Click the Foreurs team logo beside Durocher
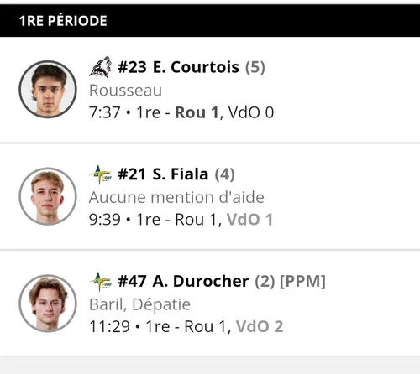Image resolution: width=420 pixels, height=374 pixels. [x=100, y=282]
